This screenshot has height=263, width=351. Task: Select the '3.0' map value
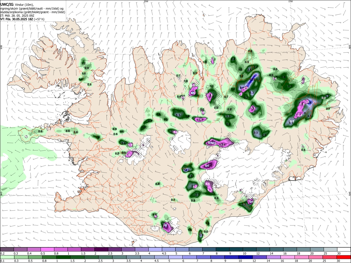click(x=123, y=143)
